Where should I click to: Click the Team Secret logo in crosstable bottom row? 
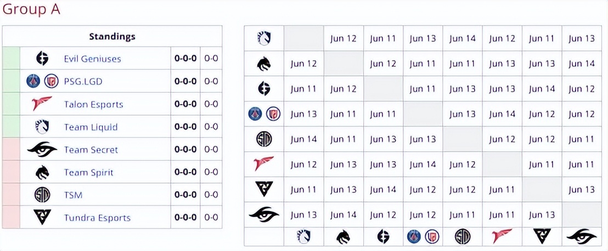click(x=582, y=237)
